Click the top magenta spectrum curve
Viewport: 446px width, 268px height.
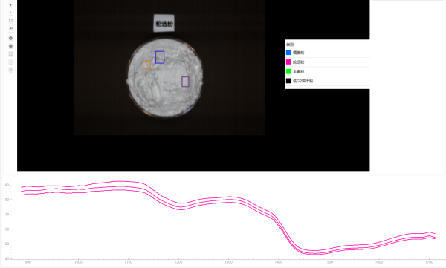pos(227,197)
